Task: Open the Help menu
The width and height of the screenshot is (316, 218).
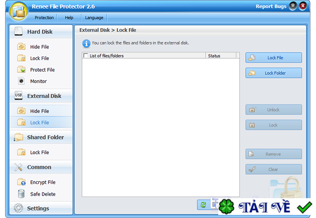Action: (69, 18)
